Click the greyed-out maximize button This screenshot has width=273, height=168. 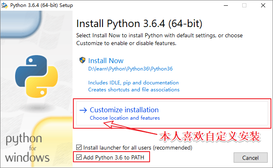(244, 5)
